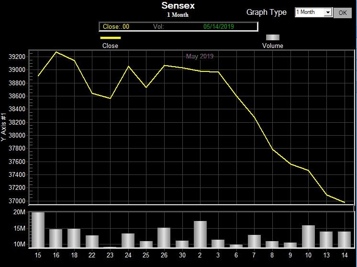Click the 37000 label on Y axis
This screenshot has width=357, height=267.
click(x=17, y=201)
